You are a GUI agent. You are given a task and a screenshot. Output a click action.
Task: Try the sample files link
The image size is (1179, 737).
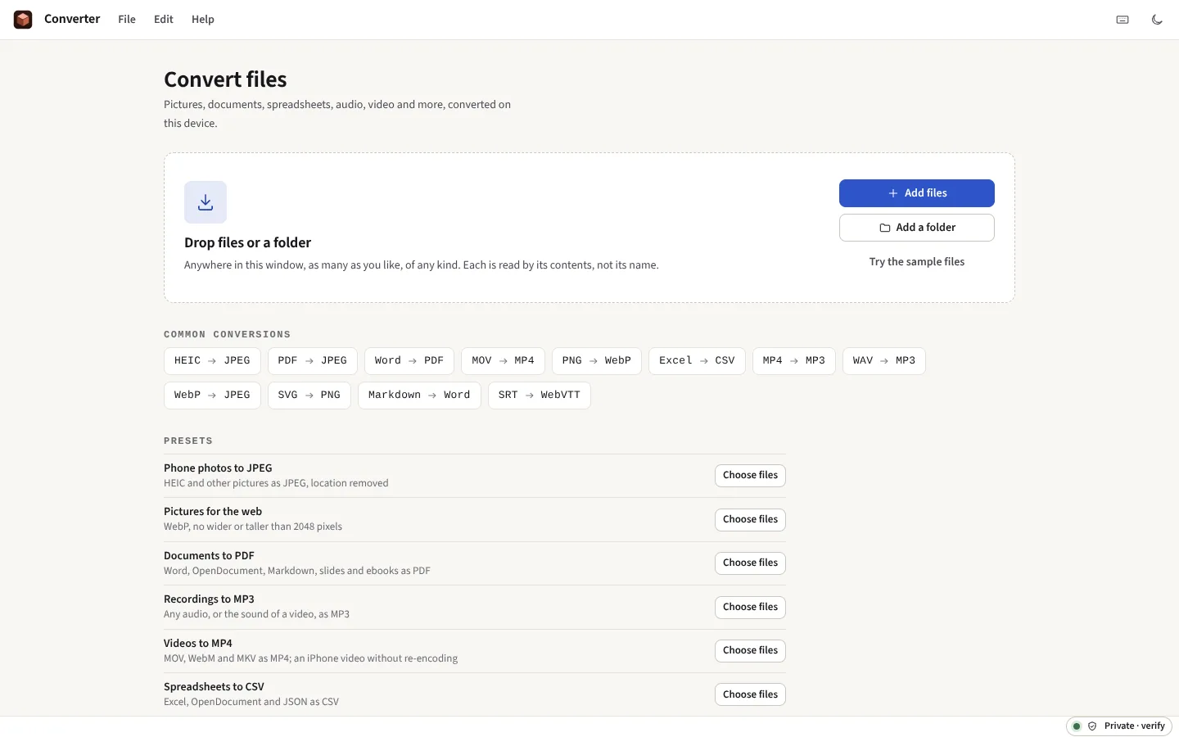coord(917,262)
